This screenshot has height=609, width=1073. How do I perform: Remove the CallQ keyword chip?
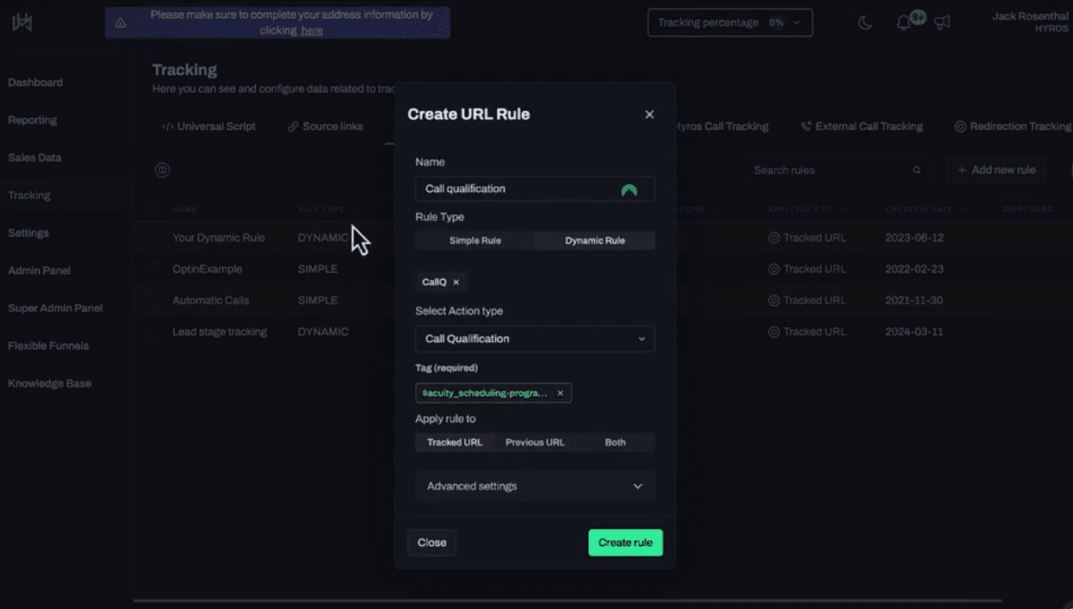[456, 283]
